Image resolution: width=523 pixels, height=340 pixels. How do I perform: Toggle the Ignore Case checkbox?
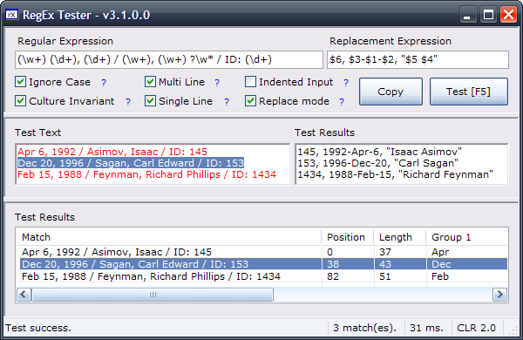[20, 82]
